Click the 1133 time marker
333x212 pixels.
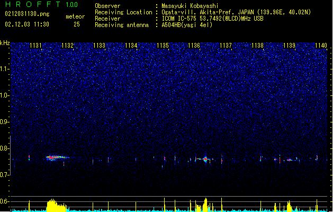pyautogui.click(x=99, y=45)
